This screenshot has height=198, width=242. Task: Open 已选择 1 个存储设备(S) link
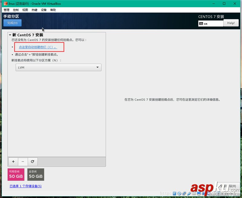(x=26, y=186)
